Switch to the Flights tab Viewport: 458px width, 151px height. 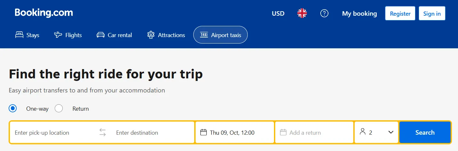[x=68, y=35]
